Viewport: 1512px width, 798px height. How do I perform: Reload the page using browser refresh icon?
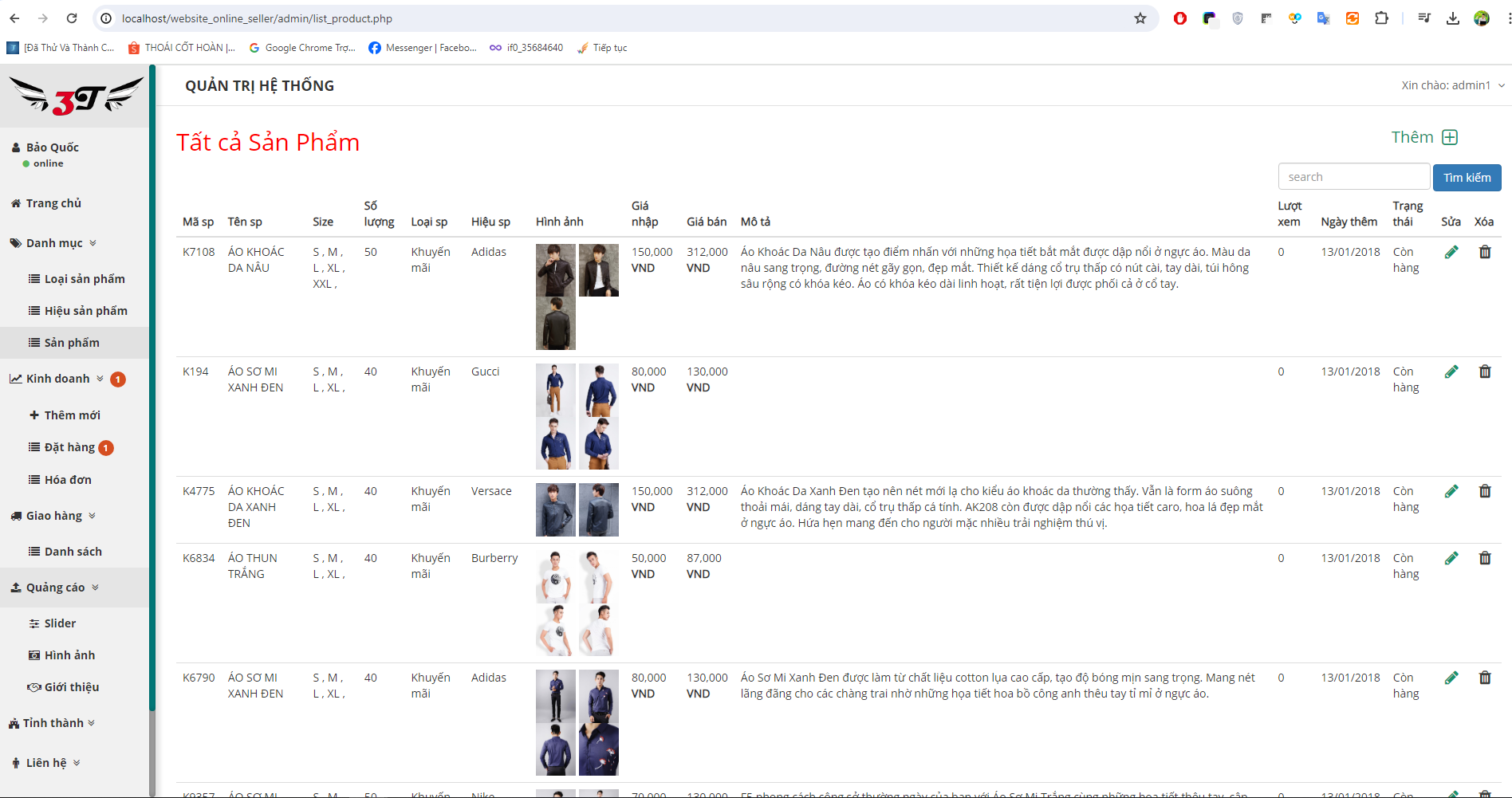72,18
